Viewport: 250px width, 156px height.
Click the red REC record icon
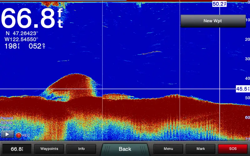(18, 135)
